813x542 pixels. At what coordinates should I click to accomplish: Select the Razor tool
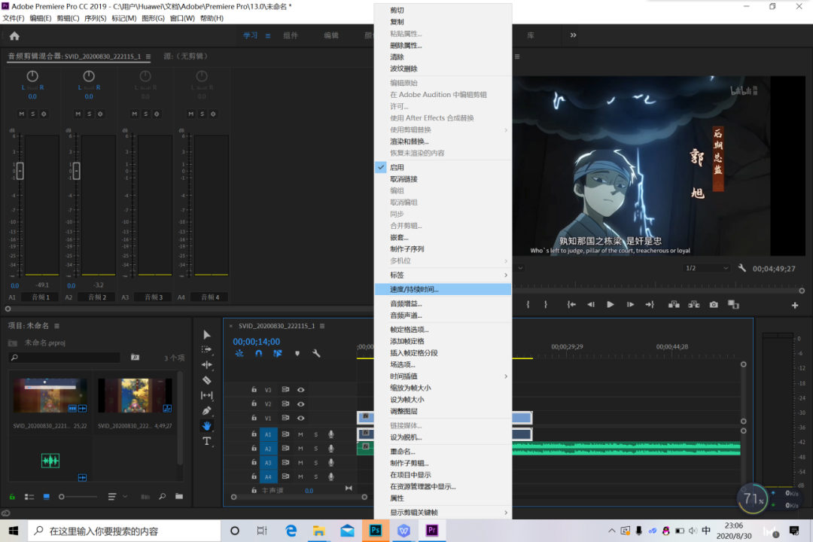(207, 380)
